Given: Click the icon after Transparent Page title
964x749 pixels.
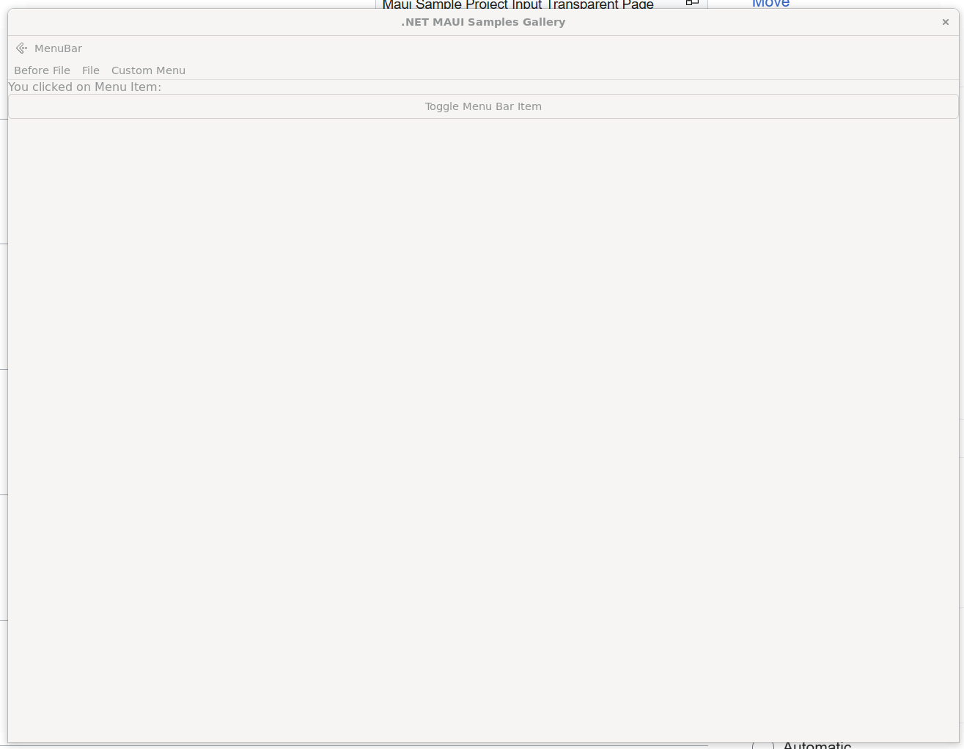Looking at the screenshot, I should coord(691,3).
